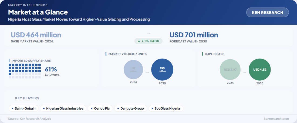Click the MARKET VOLUME / UNITS heading
The image size is (297, 123).
(127, 54)
